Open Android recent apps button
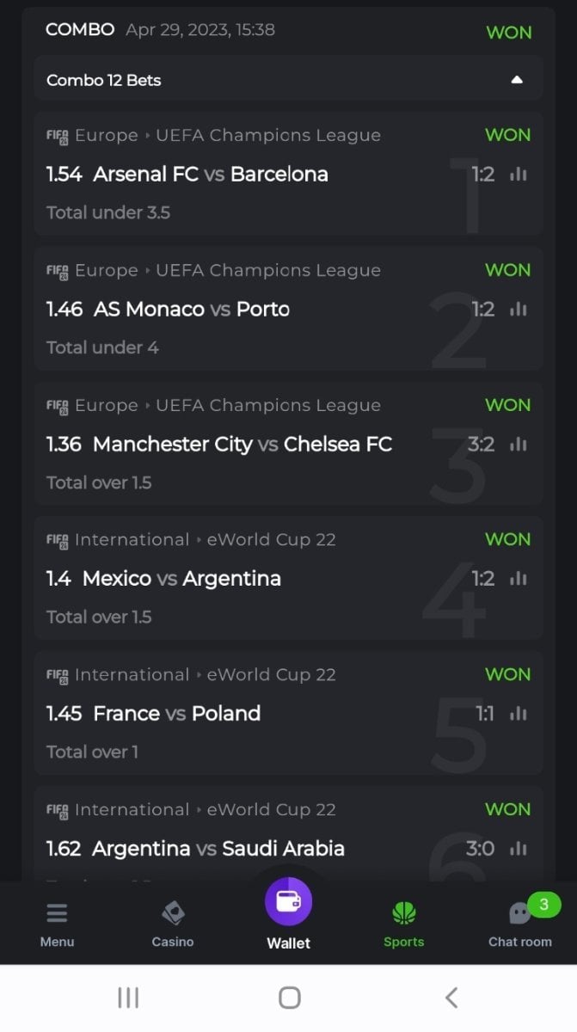Screen dimensions: 577x1032 [x=128, y=998]
